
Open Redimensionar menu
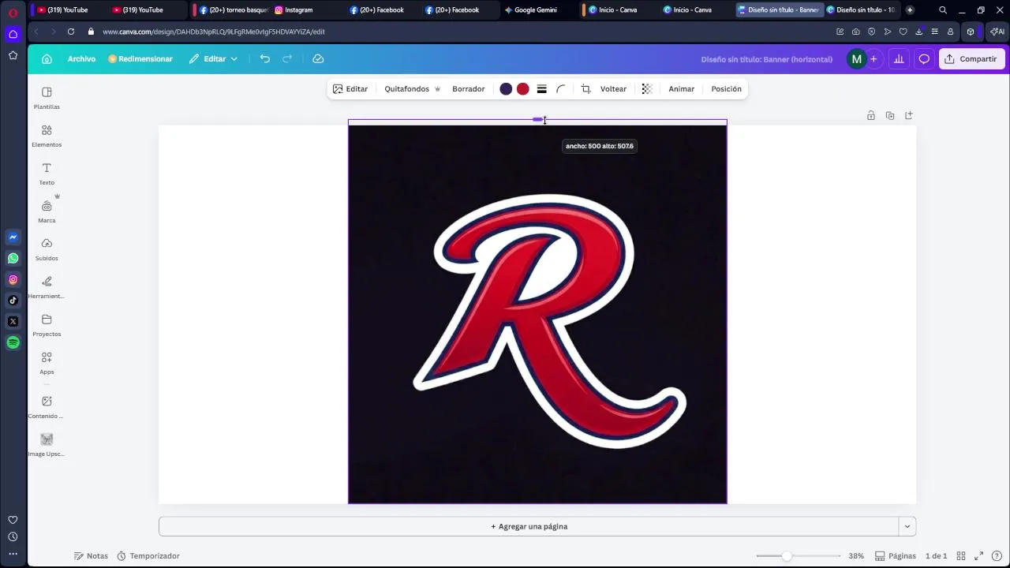pos(140,59)
